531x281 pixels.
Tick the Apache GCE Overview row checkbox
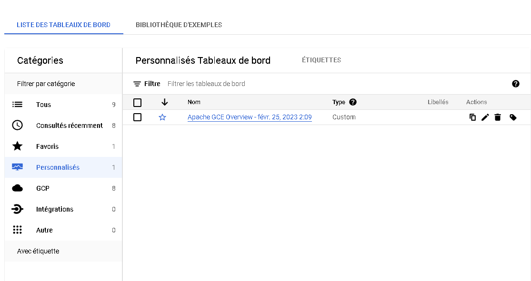137,117
